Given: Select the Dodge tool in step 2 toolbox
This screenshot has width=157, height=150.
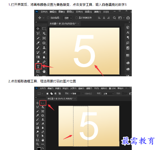Looking at the screenshot, I should pos(37,132).
